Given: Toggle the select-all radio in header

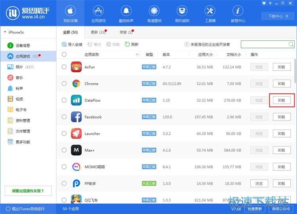Looking at the screenshot, I should click(64, 55).
